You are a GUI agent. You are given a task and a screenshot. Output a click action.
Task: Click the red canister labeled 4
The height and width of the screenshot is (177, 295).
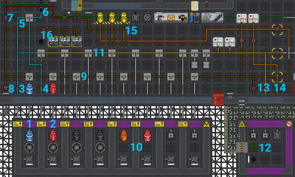pos(53,88)
